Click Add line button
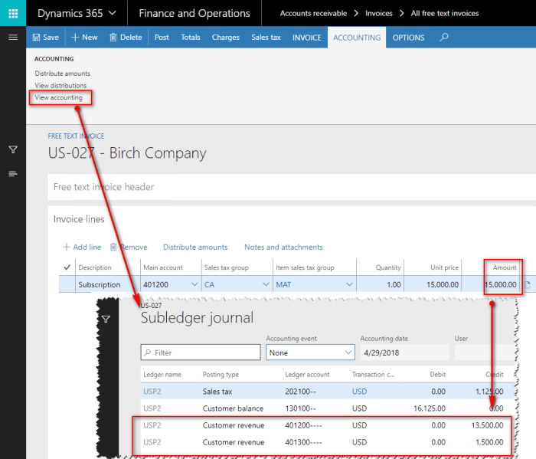The height and width of the screenshot is (459, 536). coord(82,247)
